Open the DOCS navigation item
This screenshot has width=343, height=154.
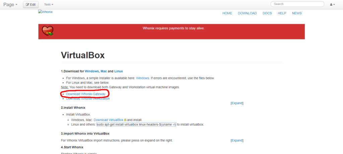(267, 13)
